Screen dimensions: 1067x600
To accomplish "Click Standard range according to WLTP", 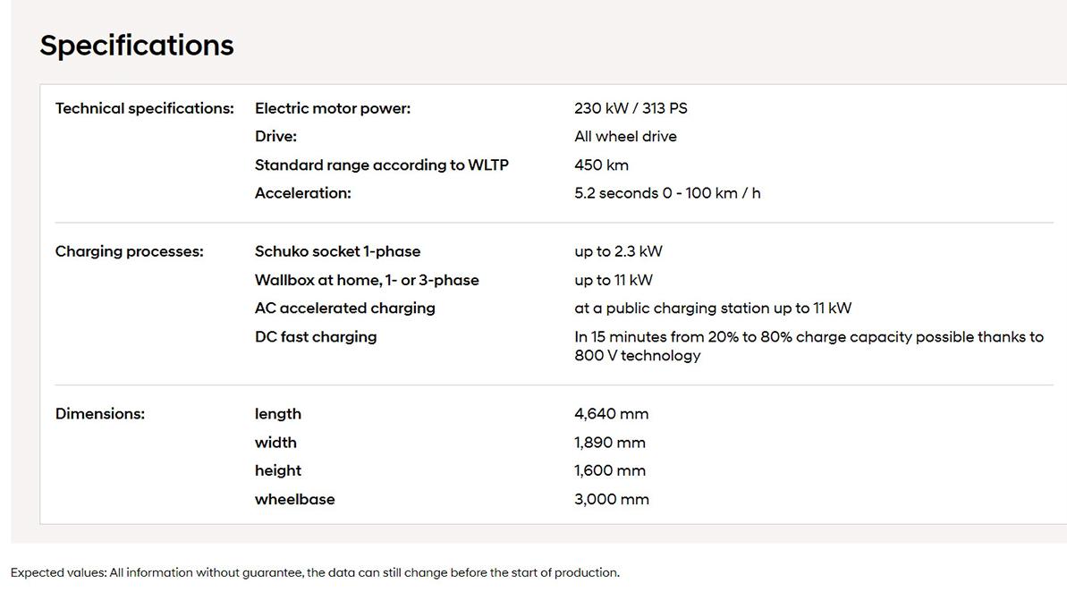I will [382, 165].
